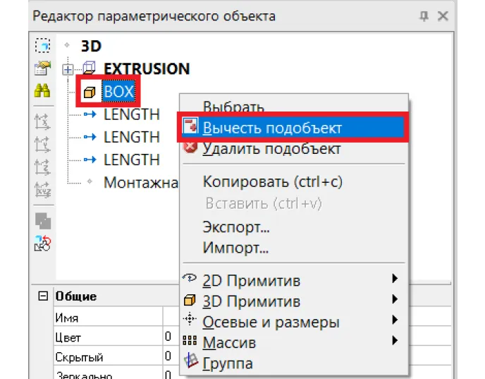Click the arrow icon beside first LENGTH
485x379 pixels.
click(90, 114)
